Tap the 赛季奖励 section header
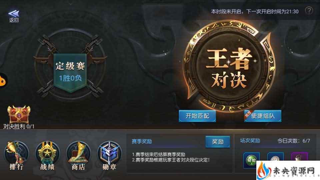 142,141
